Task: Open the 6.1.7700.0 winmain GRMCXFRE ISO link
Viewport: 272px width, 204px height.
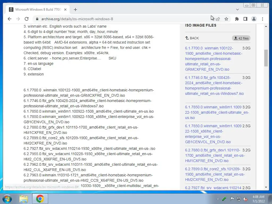Action: [x=214, y=59]
